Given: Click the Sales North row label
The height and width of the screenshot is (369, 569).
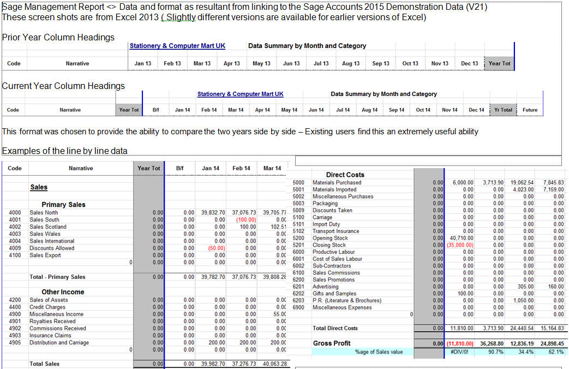Looking at the screenshot, I should (x=44, y=212).
